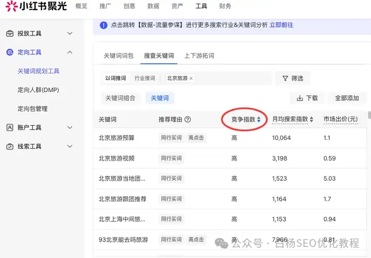The width and height of the screenshot is (371, 258).
Task: Open the 推广 top menu
Action: click(x=105, y=6)
